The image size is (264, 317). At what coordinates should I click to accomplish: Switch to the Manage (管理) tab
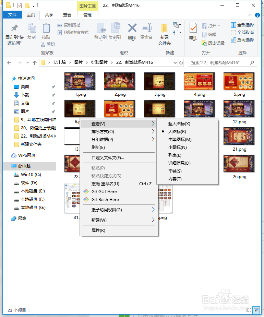pos(87,15)
